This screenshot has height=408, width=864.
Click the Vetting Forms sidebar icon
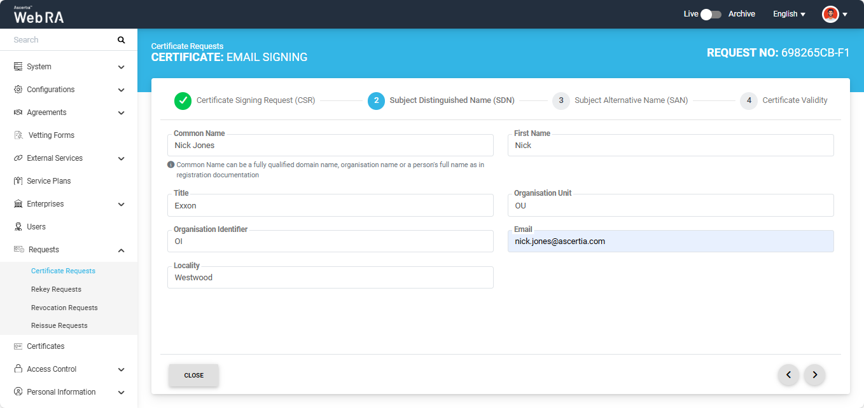[18, 135]
